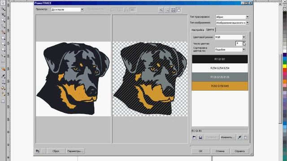The width and height of the screenshot is (287, 161).
Task: Select the Interactive Blend tool in the toolbox
Action: point(3,69)
